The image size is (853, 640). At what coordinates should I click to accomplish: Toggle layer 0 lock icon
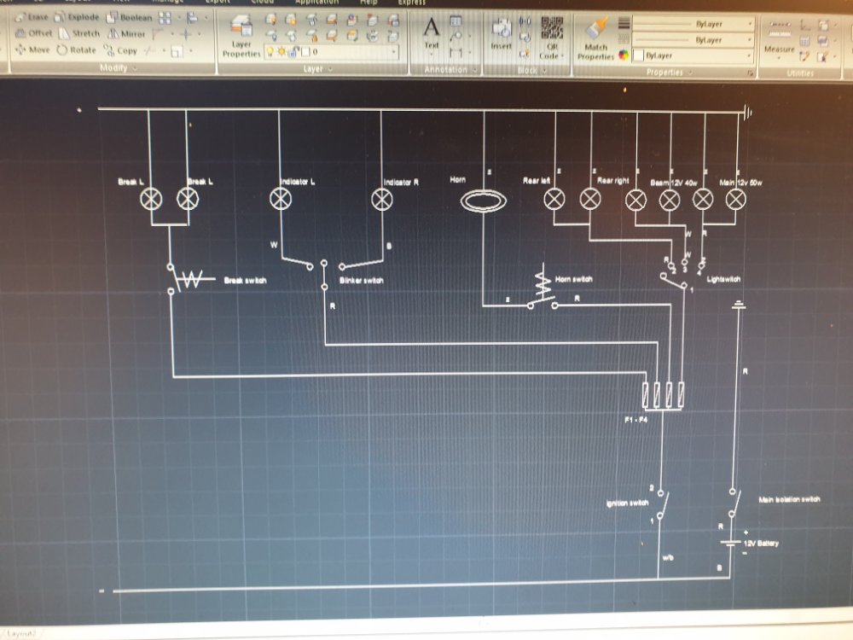tap(293, 52)
